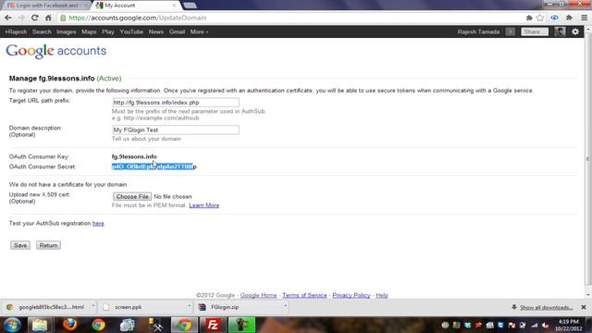Click into the Target URL path prefix field
The image size is (592, 333).
[x=176, y=103]
